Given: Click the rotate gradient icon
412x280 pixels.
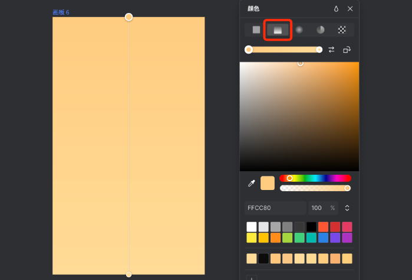Looking at the screenshot, I should [x=347, y=50].
